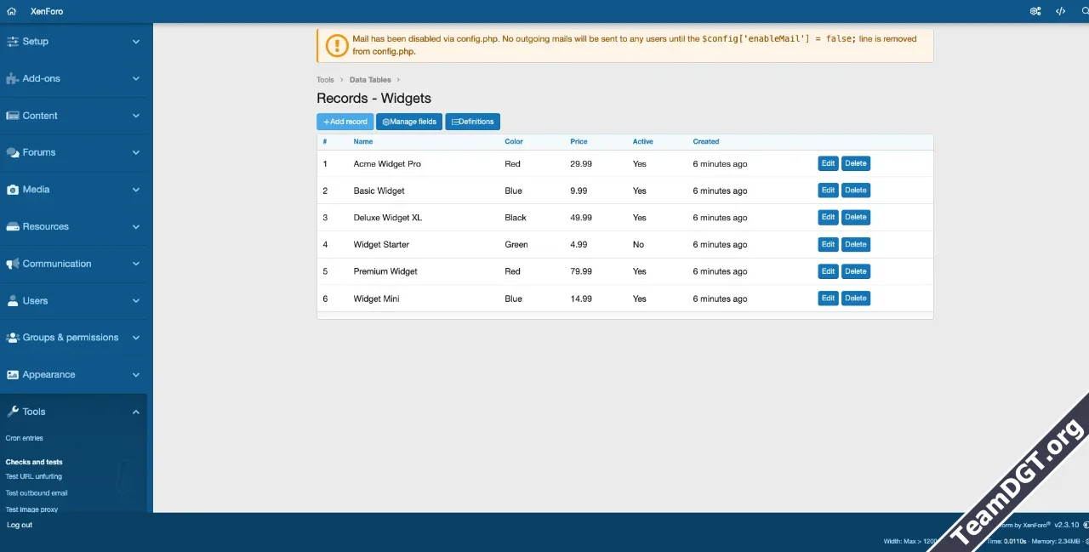Open the code debug icon in header
The height and width of the screenshot is (552, 1089).
1060,11
